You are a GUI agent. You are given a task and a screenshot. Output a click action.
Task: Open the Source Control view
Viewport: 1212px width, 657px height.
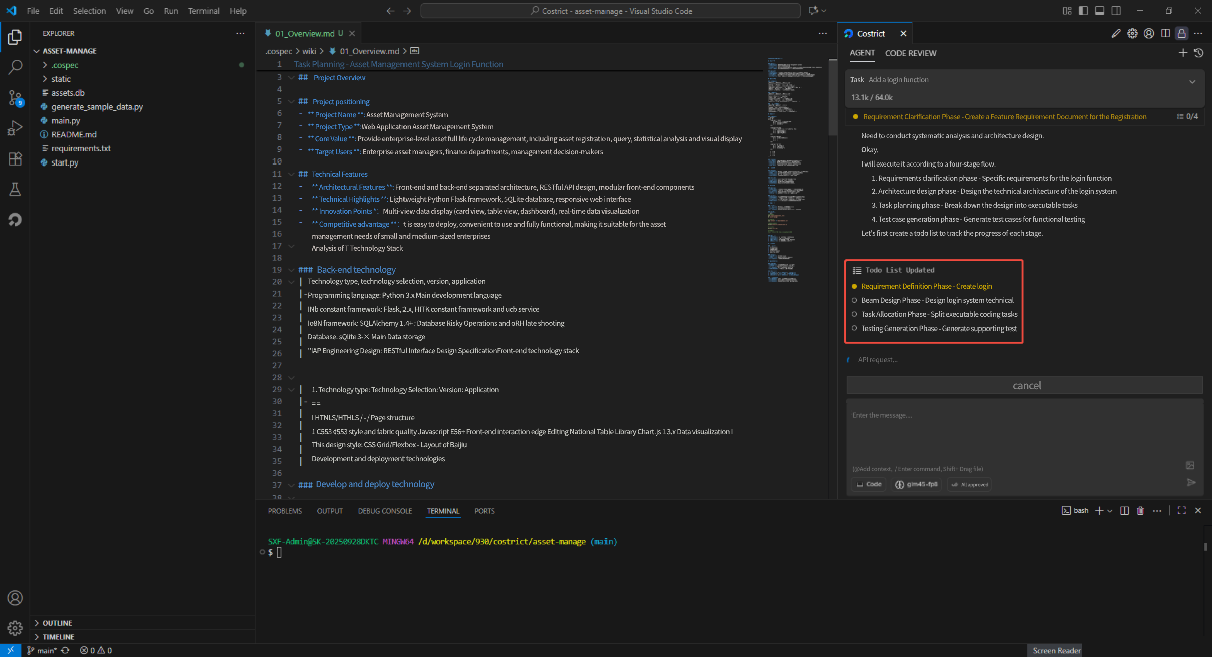(15, 98)
